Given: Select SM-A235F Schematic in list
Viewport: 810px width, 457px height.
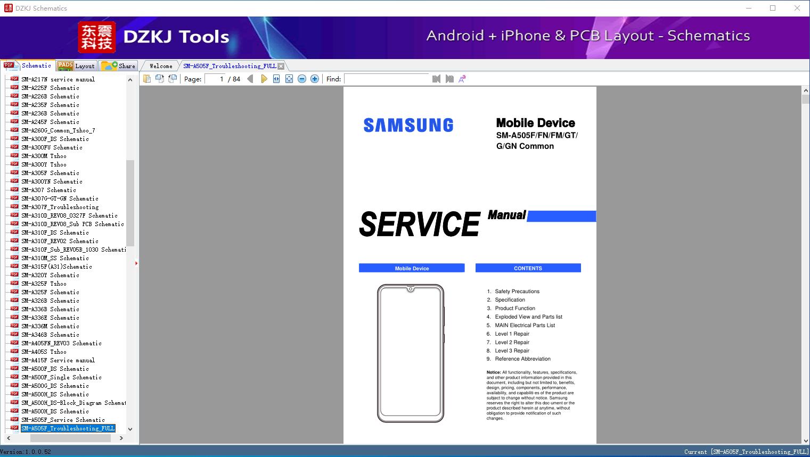Looking at the screenshot, I should coord(50,105).
